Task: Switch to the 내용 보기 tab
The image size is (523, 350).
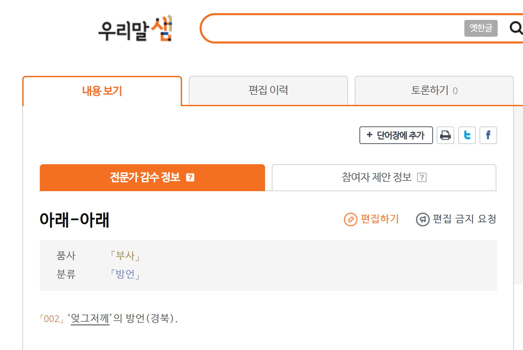Action: pyautogui.click(x=102, y=91)
